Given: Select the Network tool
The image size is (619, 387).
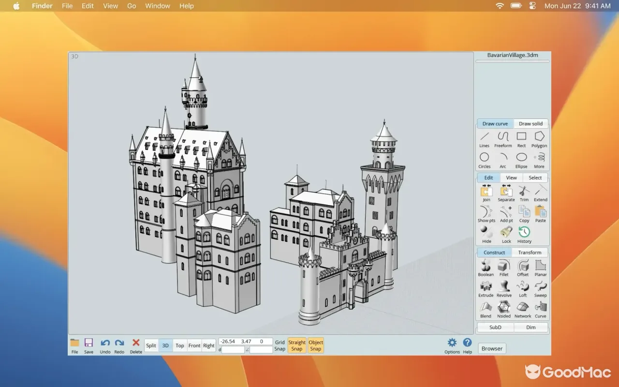Looking at the screenshot, I should 523,310.
